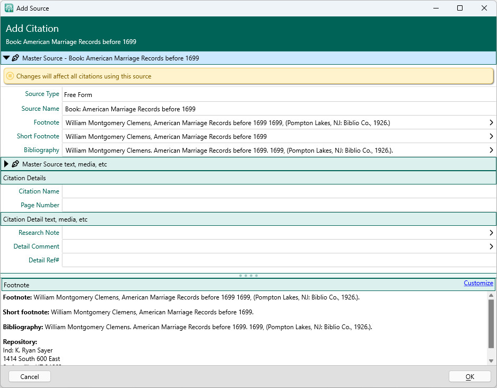
Task: Collapse the Master Source - Book section triangle
Action: coord(6,58)
